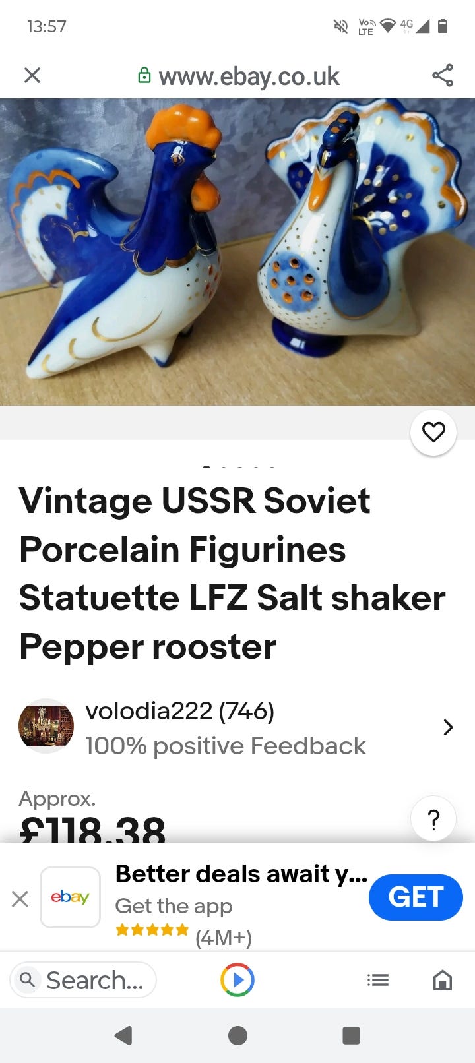This screenshot has height=1063, width=475.
Task: Tap Android home circle button
Action: coord(237,1035)
